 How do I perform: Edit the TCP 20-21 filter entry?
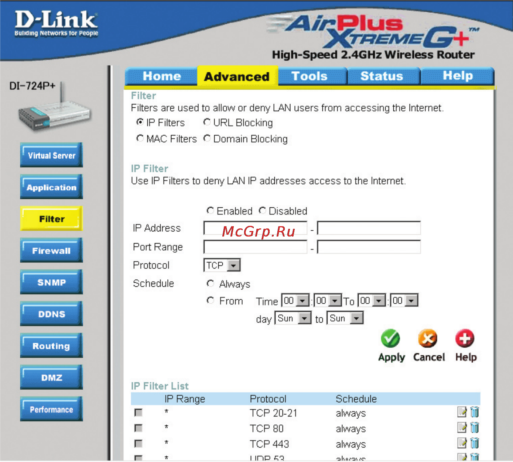point(462,412)
